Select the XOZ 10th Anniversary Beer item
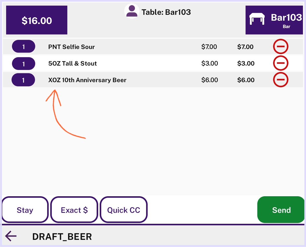 pos(153,80)
